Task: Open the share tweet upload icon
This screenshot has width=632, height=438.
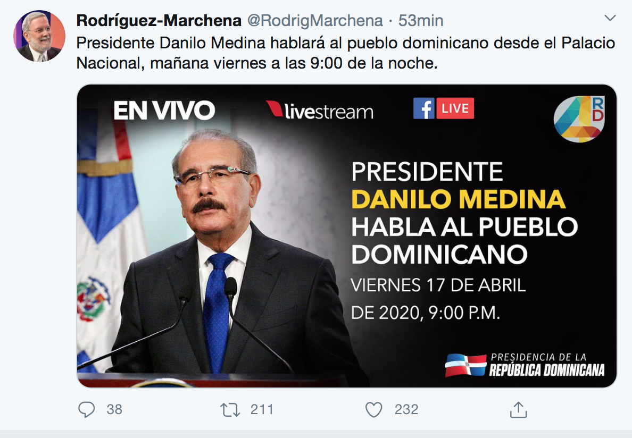Action: 518,410
